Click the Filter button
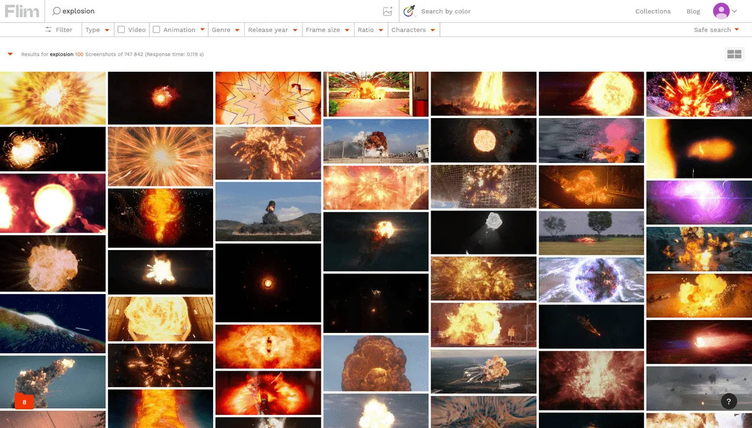This screenshot has width=752, height=428. click(x=59, y=30)
